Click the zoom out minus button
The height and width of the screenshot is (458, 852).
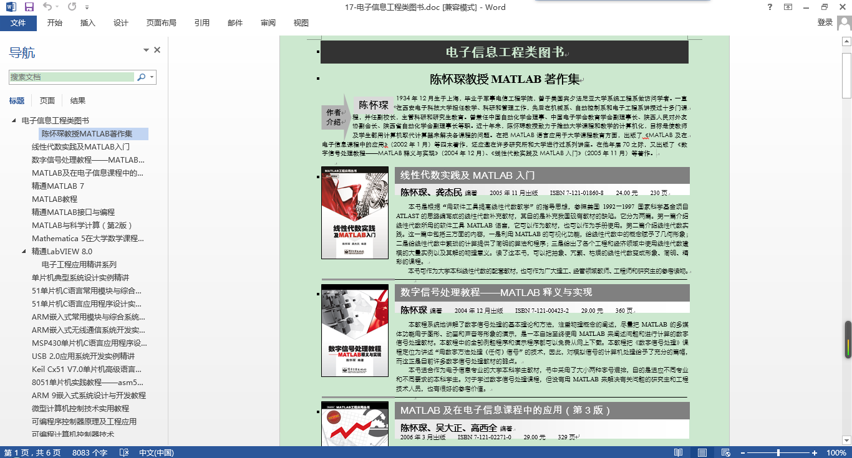click(742, 452)
